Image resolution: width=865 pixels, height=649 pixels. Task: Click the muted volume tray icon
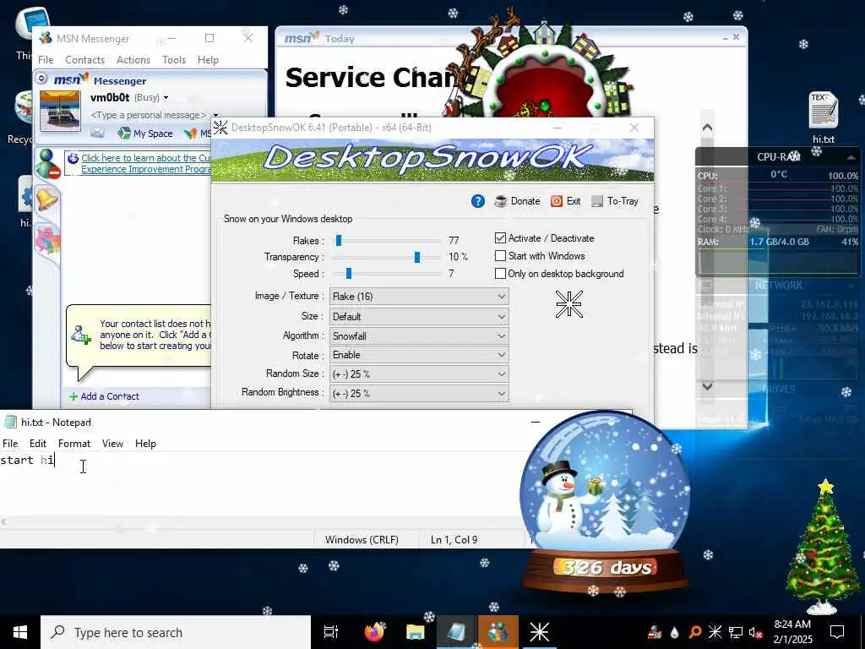coord(756,632)
